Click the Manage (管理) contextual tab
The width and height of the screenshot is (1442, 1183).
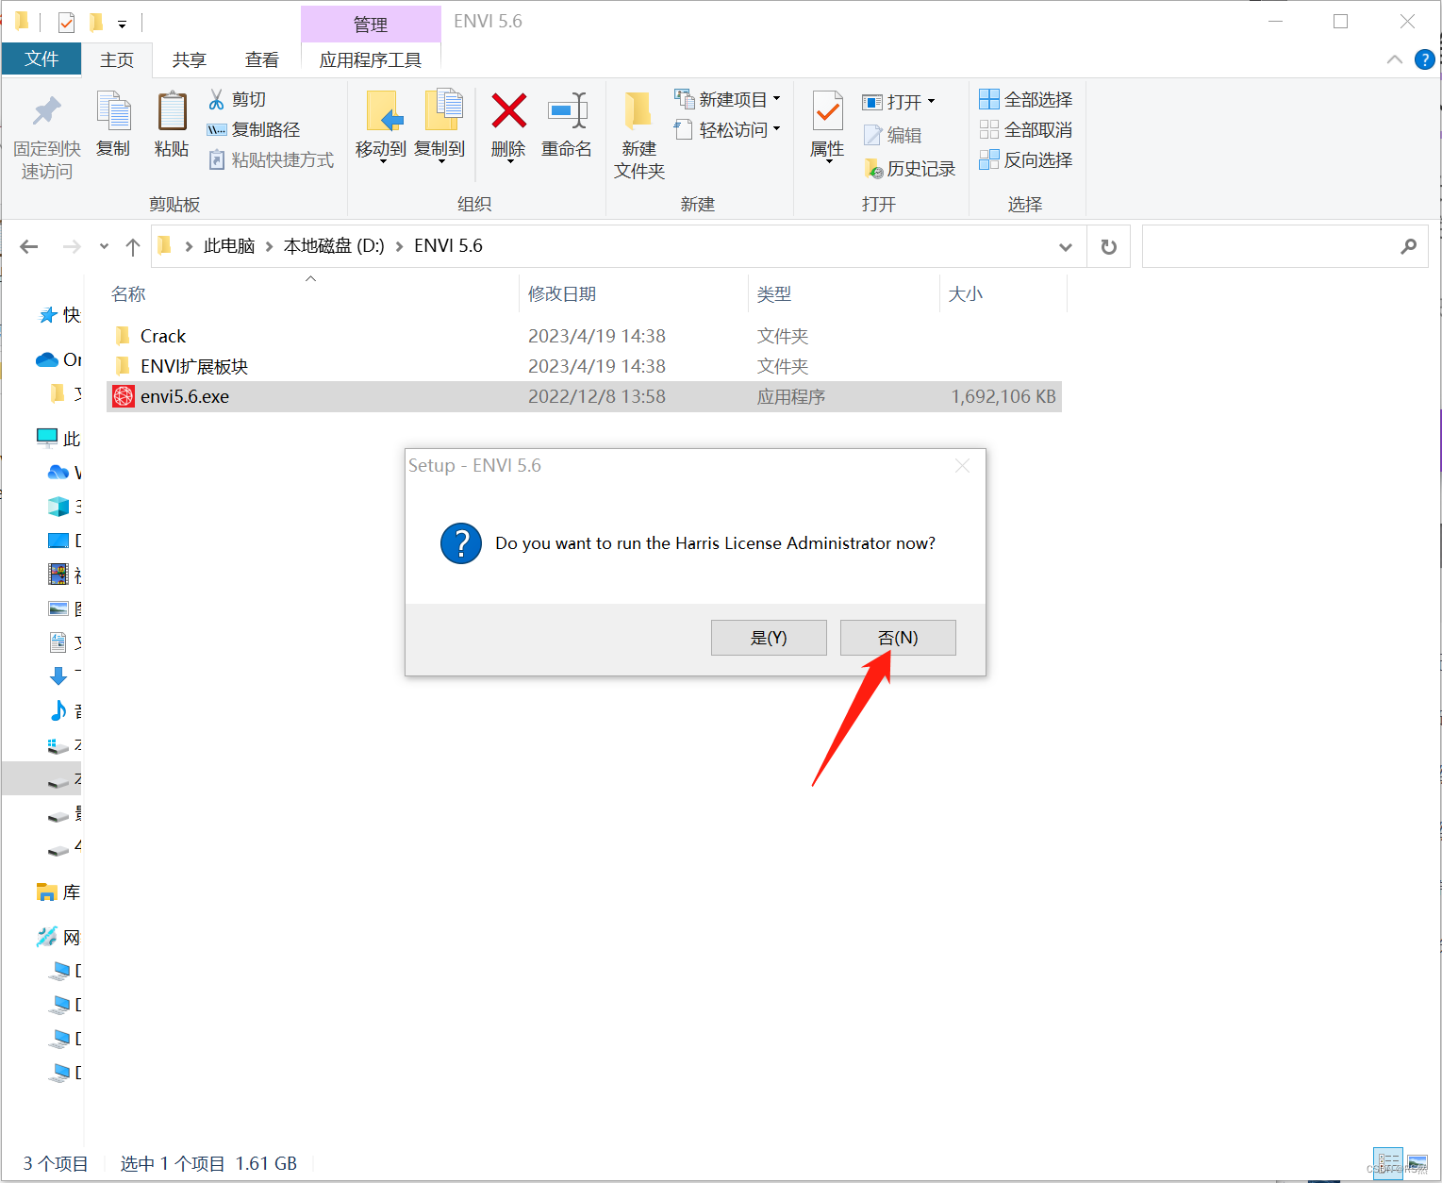click(371, 25)
